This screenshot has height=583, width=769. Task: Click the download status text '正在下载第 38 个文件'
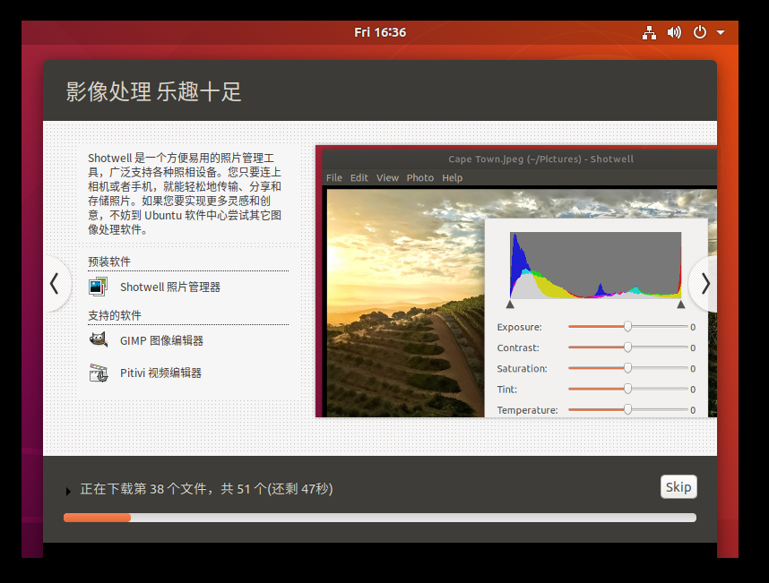point(143,489)
